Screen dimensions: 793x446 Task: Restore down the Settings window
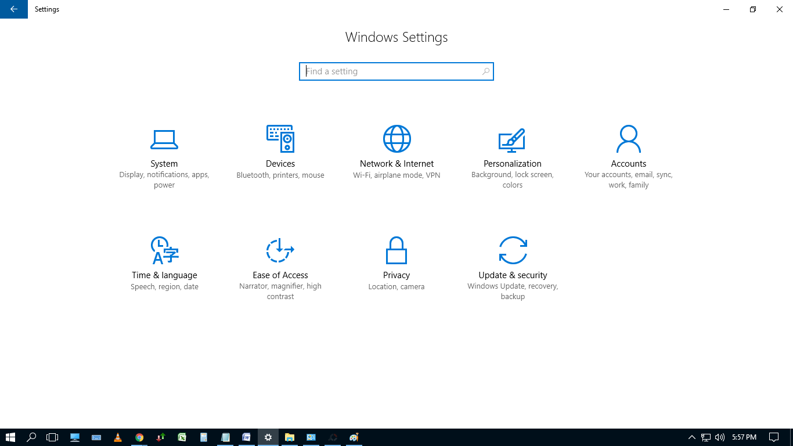753,9
